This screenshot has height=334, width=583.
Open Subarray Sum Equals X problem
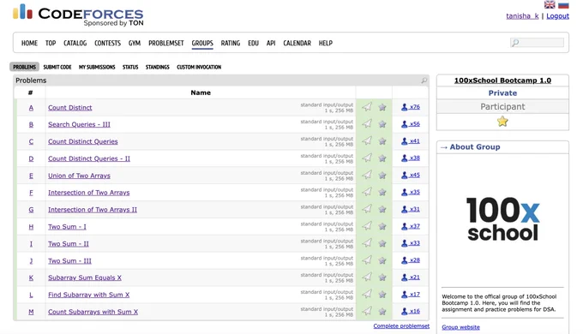(85, 277)
